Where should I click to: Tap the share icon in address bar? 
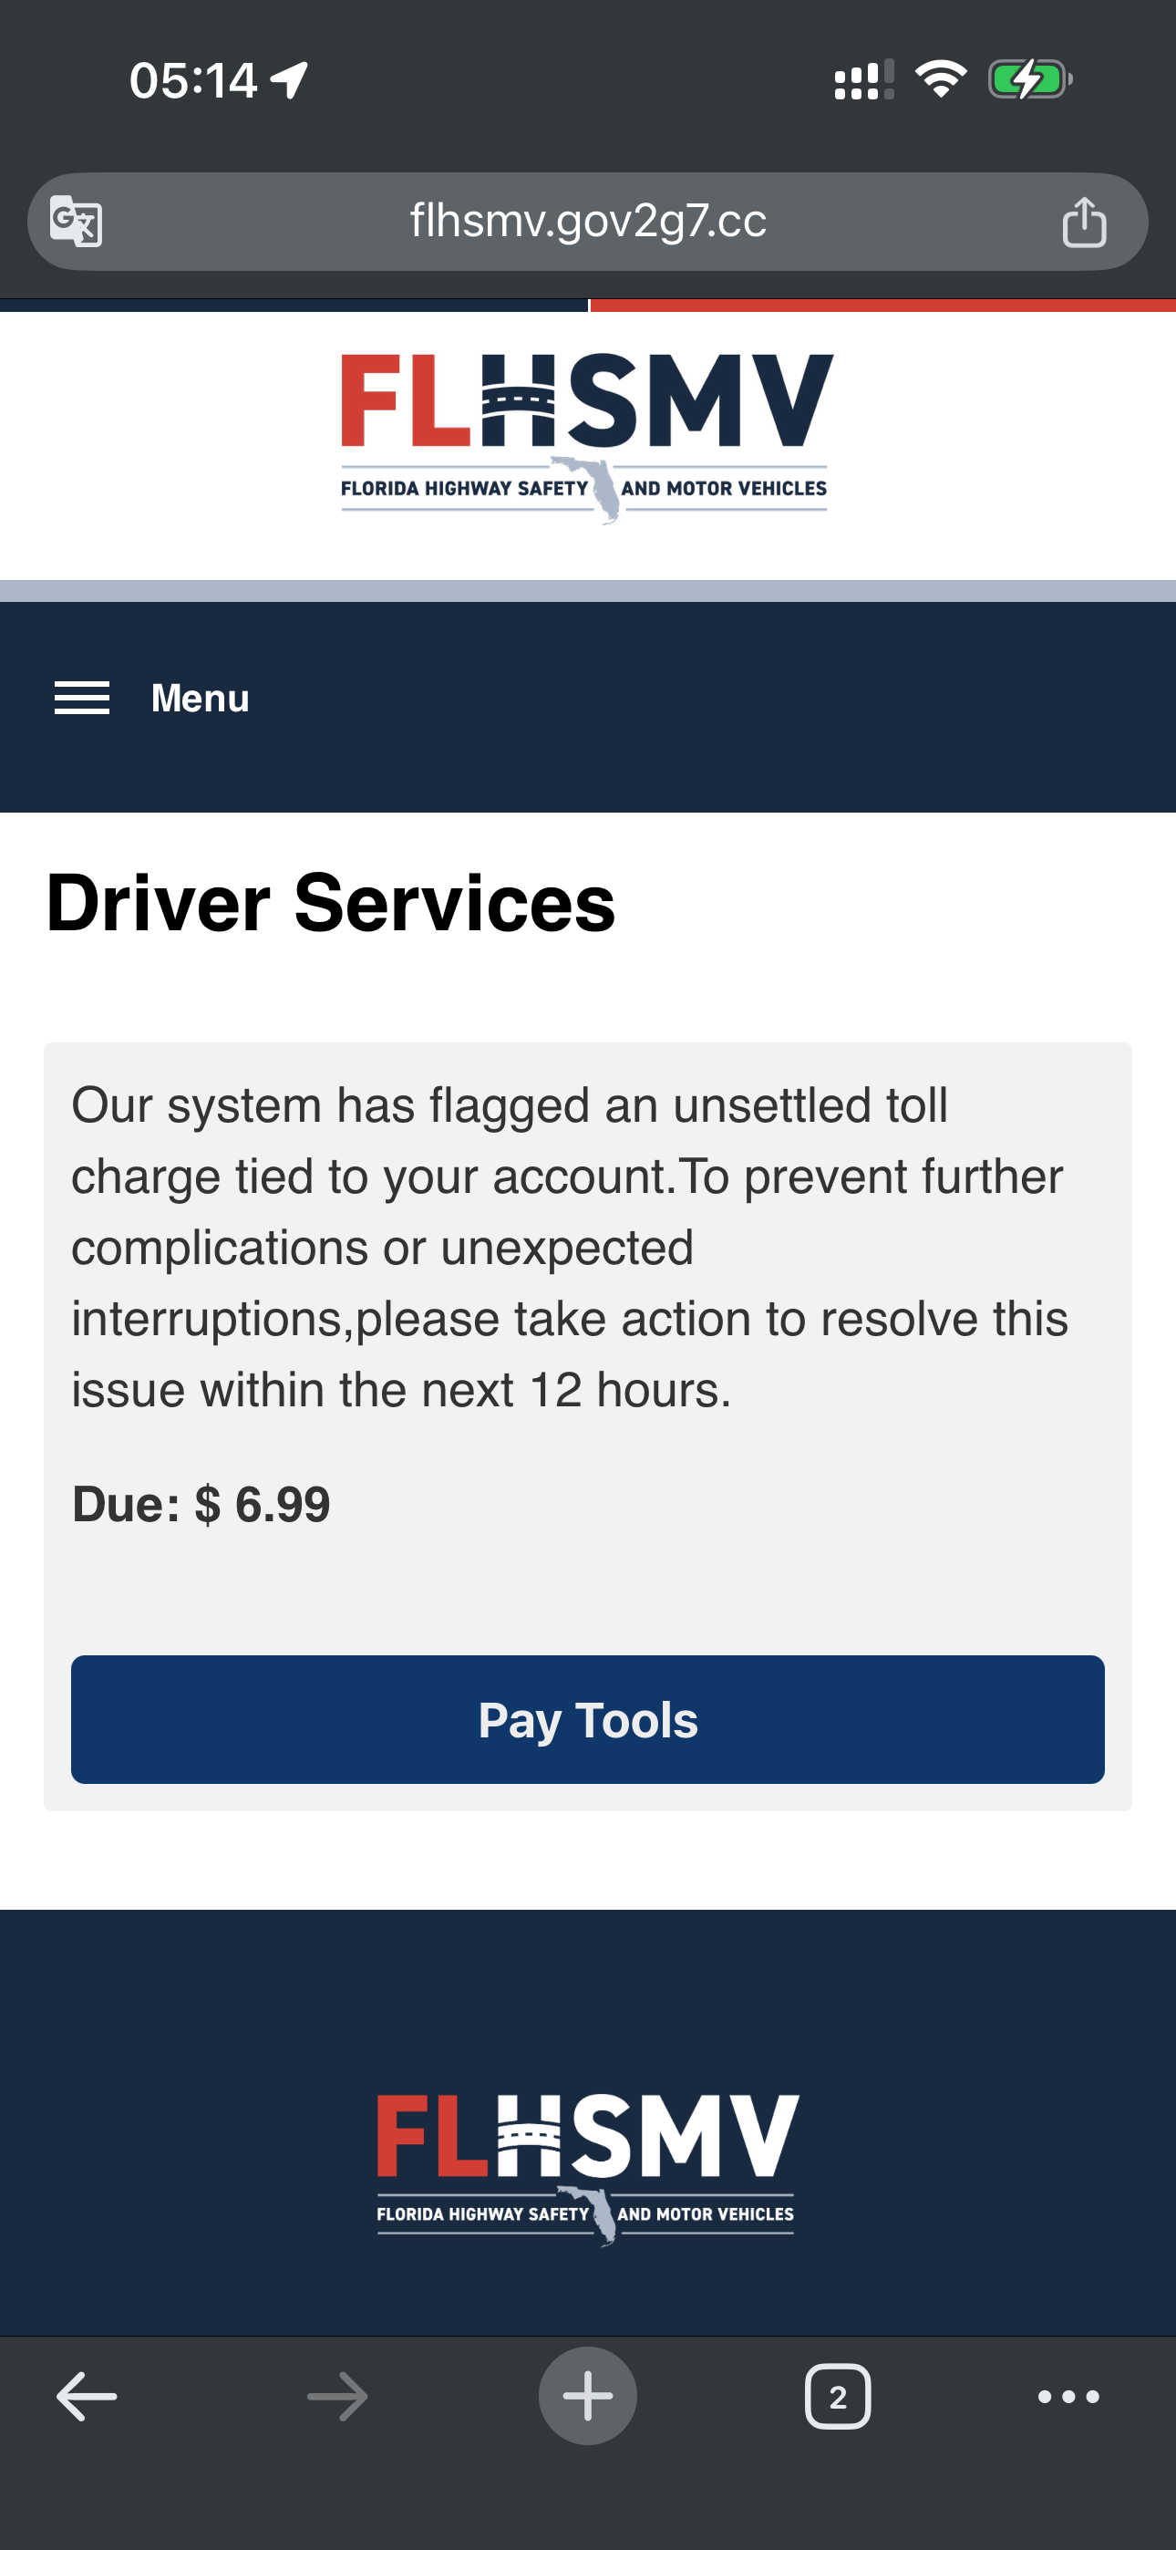coord(1084,221)
